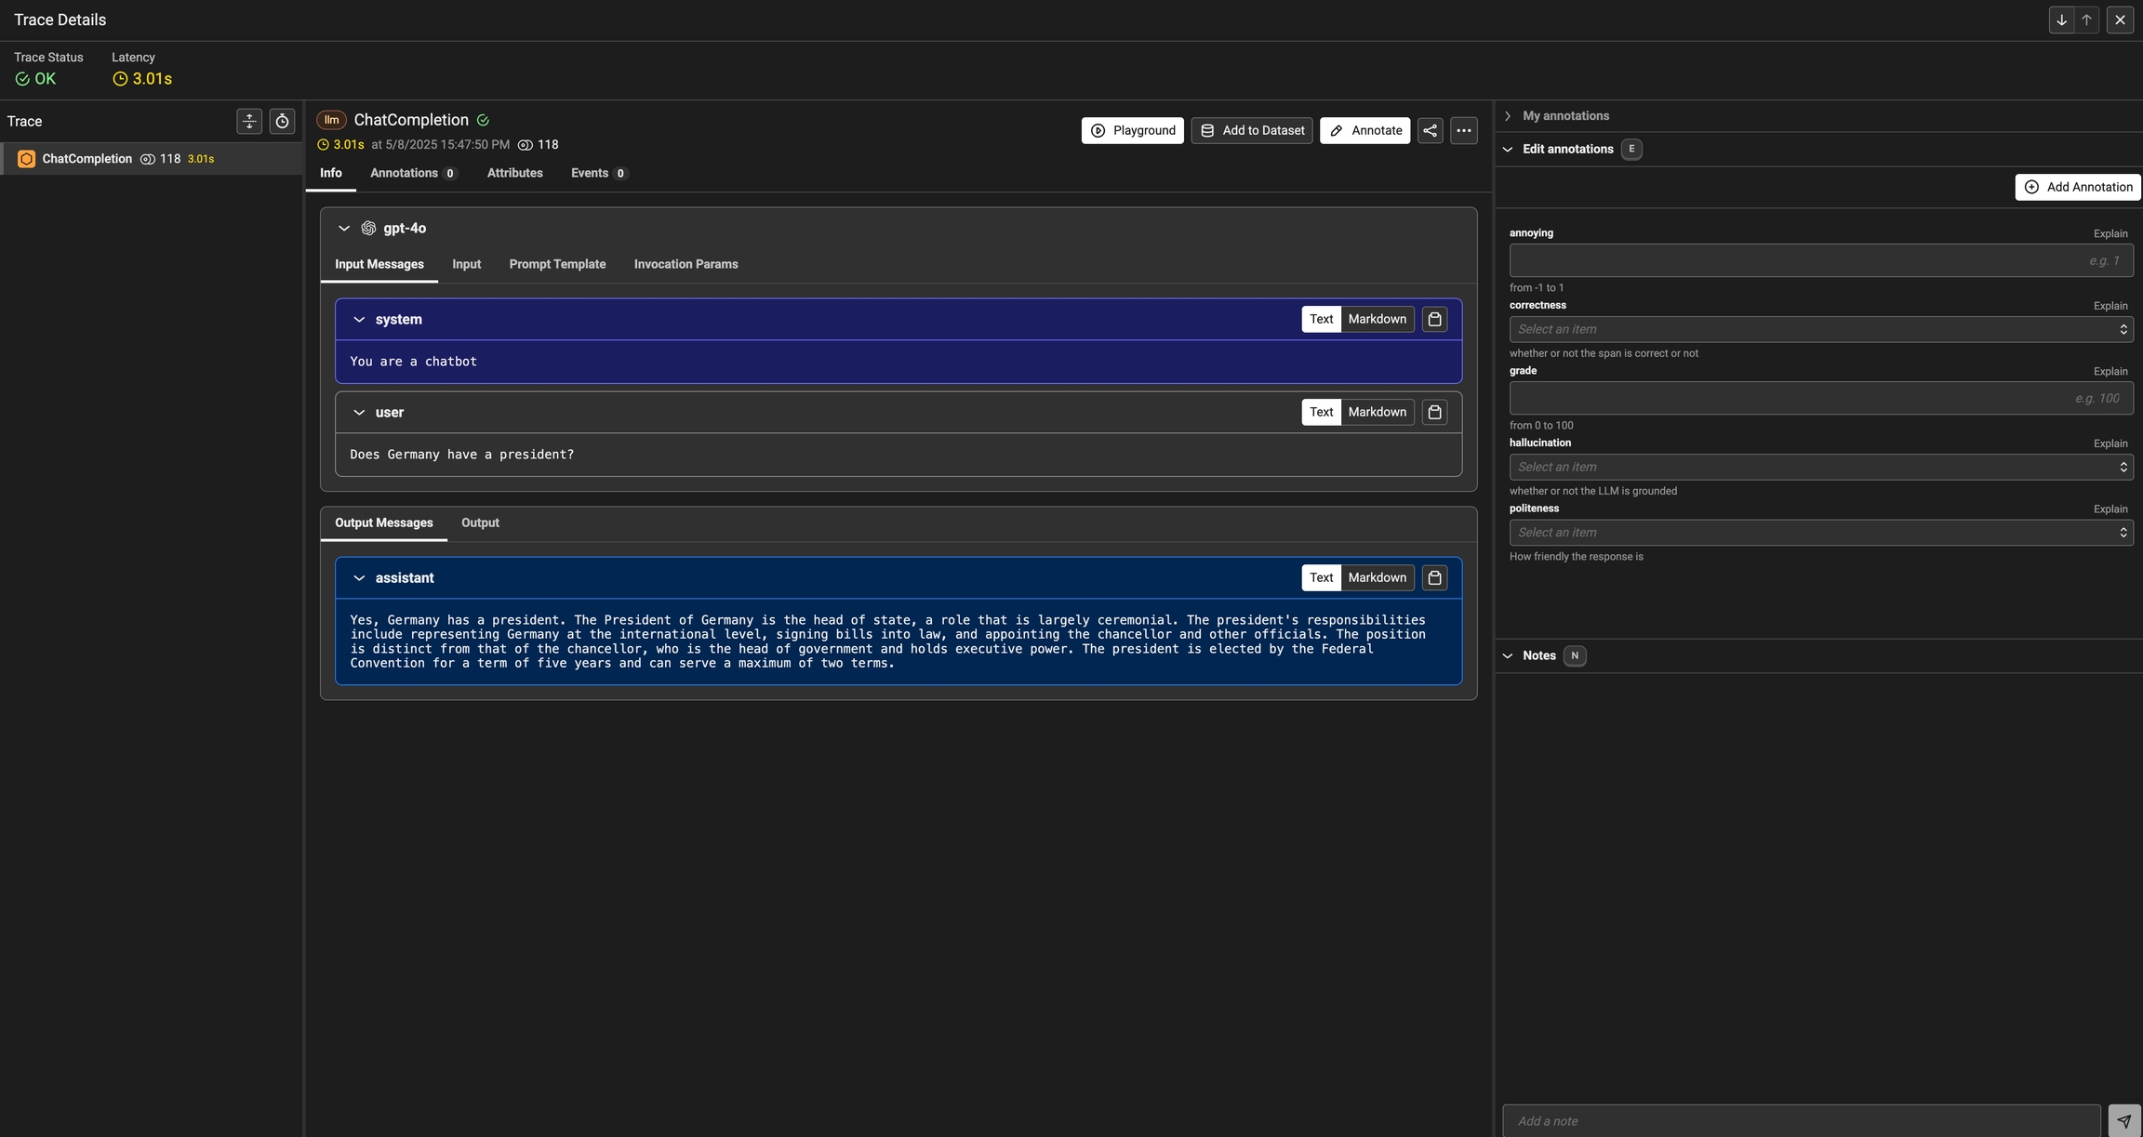2143x1137 pixels.
Task: Click the Add Annotation button
Action: 2077,188
